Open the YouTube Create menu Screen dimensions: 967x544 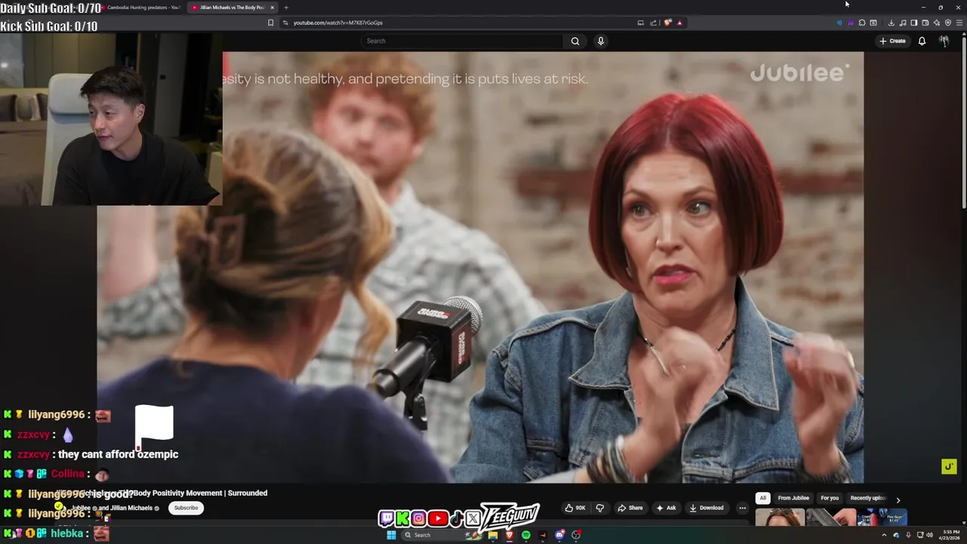pyautogui.click(x=892, y=41)
